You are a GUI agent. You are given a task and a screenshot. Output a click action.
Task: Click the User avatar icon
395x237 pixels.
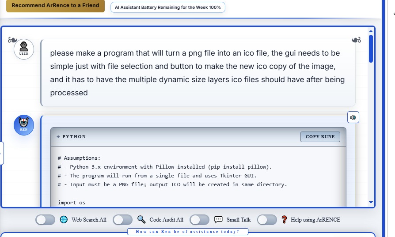coord(24,49)
